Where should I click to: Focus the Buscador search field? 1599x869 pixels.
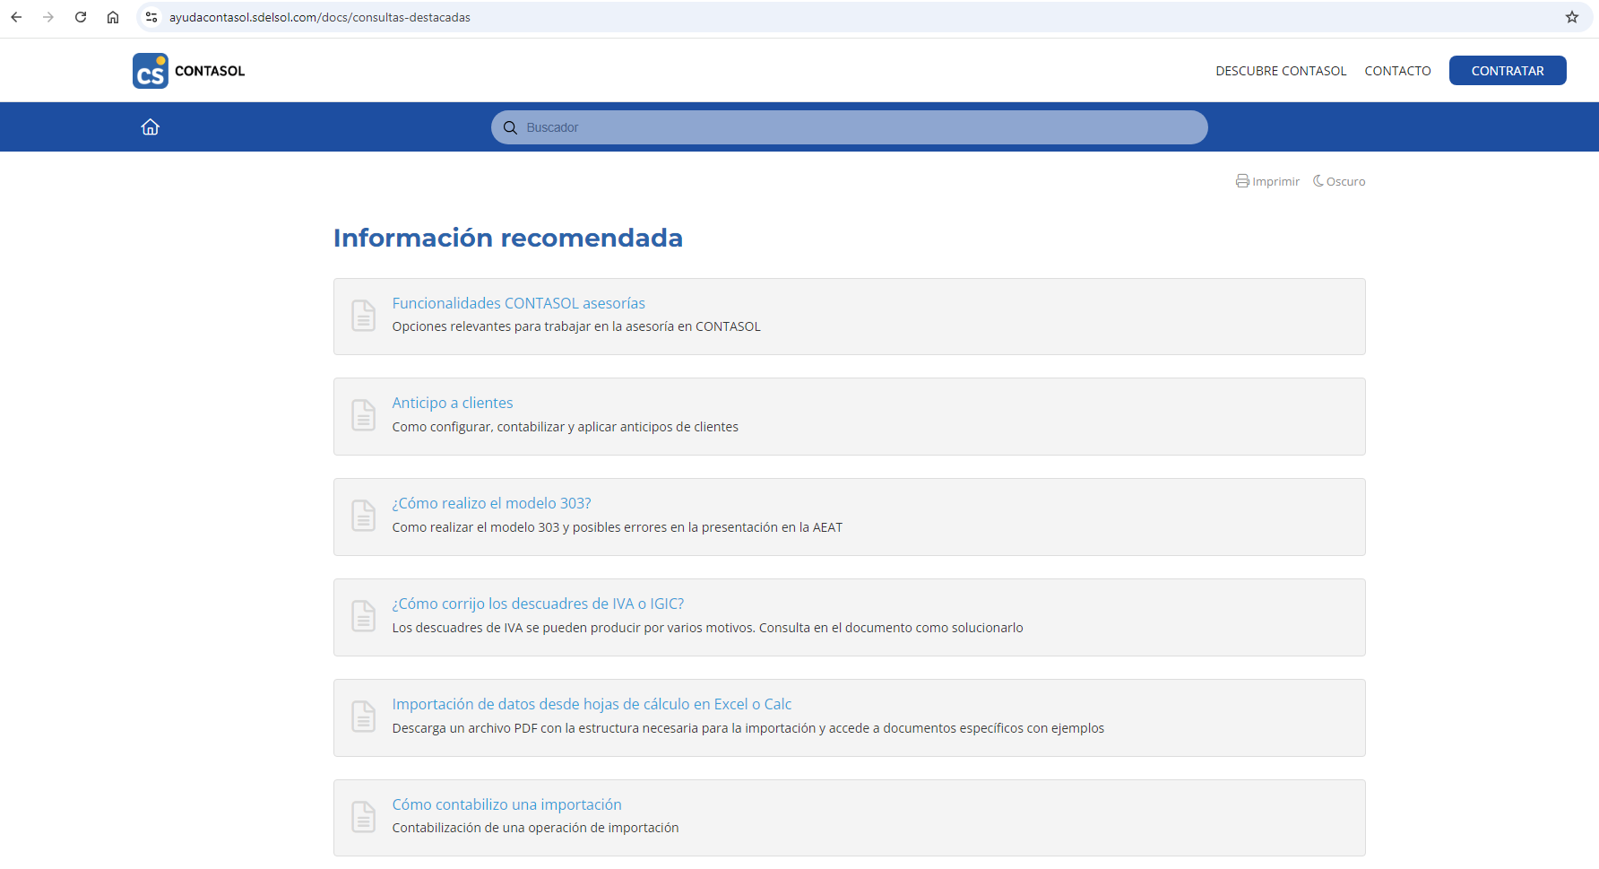click(850, 127)
